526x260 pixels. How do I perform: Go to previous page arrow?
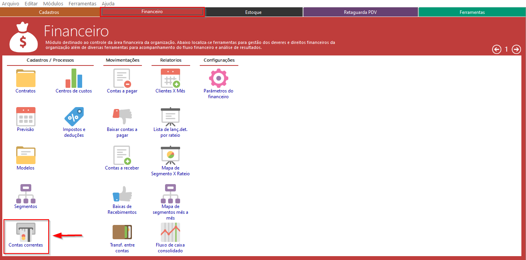(497, 49)
